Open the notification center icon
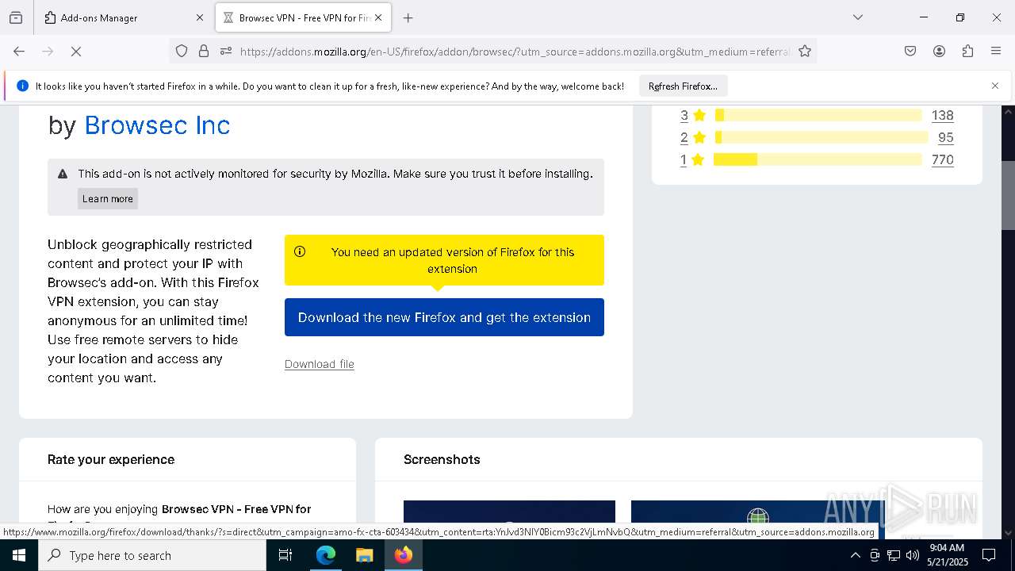1015x571 pixels. click(x=989, y=555)
